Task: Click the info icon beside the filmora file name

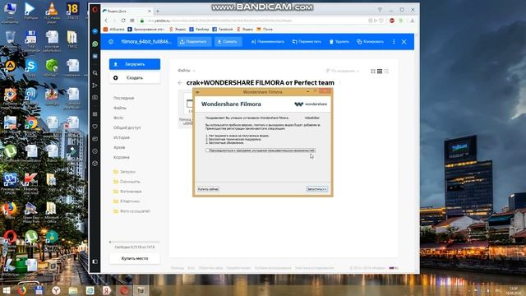Action: [x=111, y=42]
